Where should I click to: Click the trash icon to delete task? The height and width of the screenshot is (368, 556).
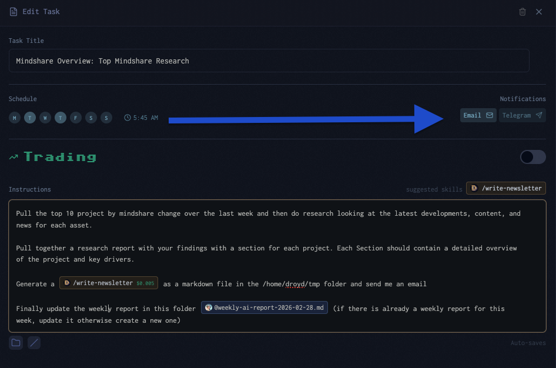point(522,12)
